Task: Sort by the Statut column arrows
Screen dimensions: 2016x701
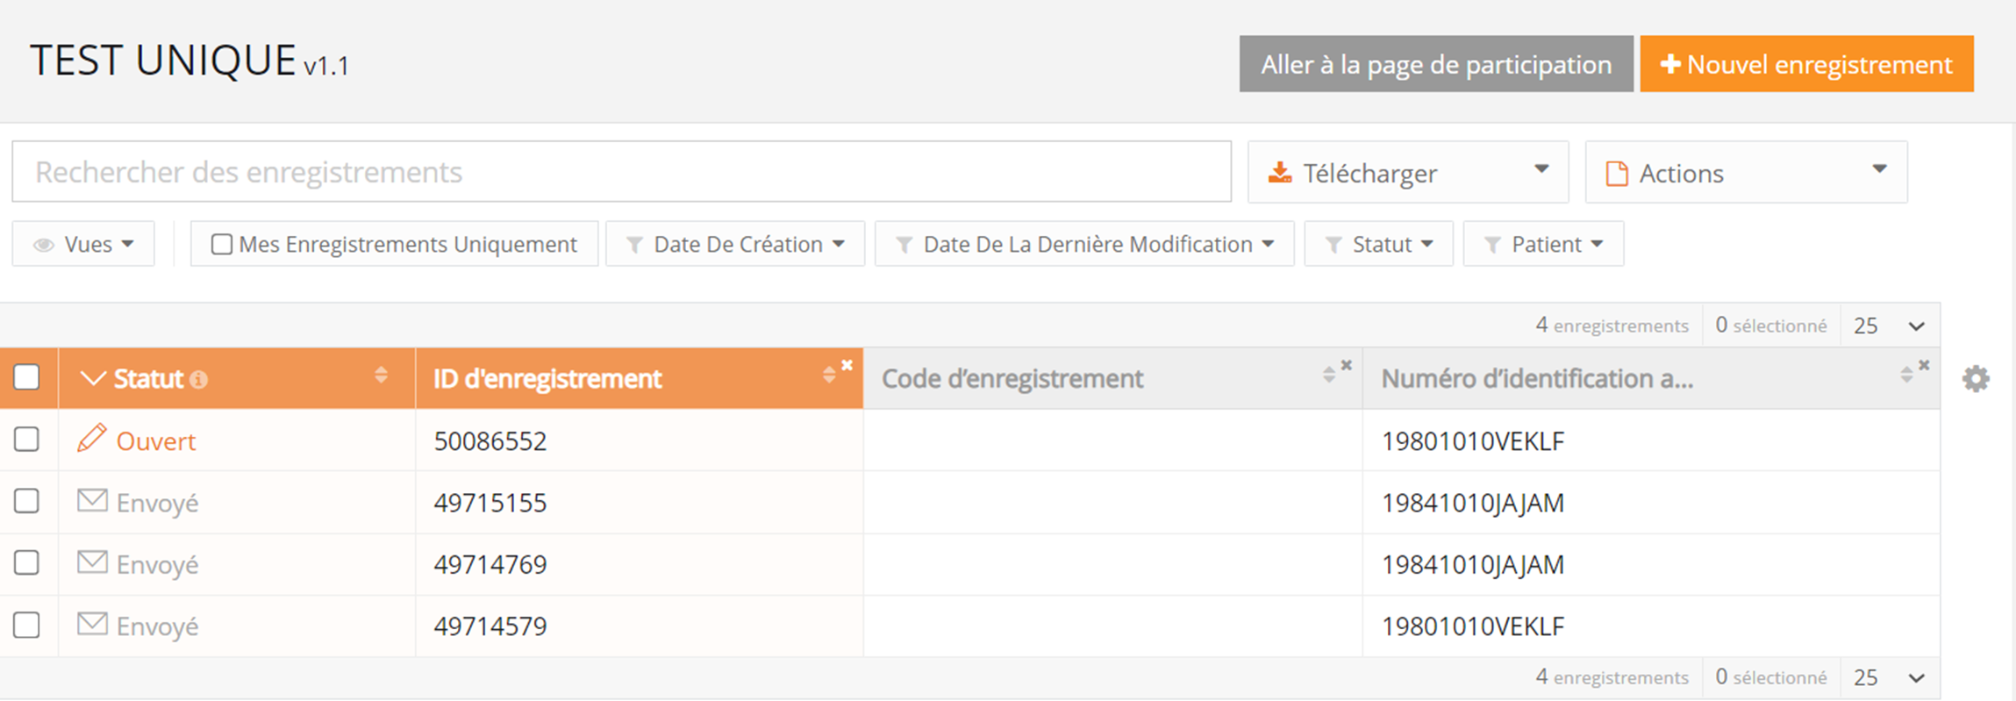Action: (381, 376)
